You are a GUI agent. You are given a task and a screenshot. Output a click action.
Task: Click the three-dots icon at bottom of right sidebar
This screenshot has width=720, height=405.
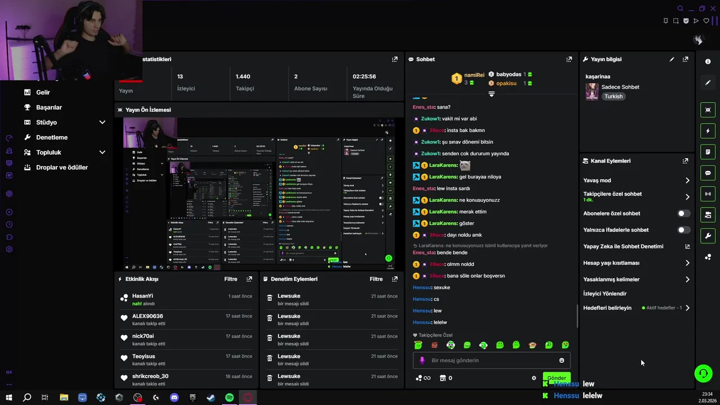coord(708,257)
